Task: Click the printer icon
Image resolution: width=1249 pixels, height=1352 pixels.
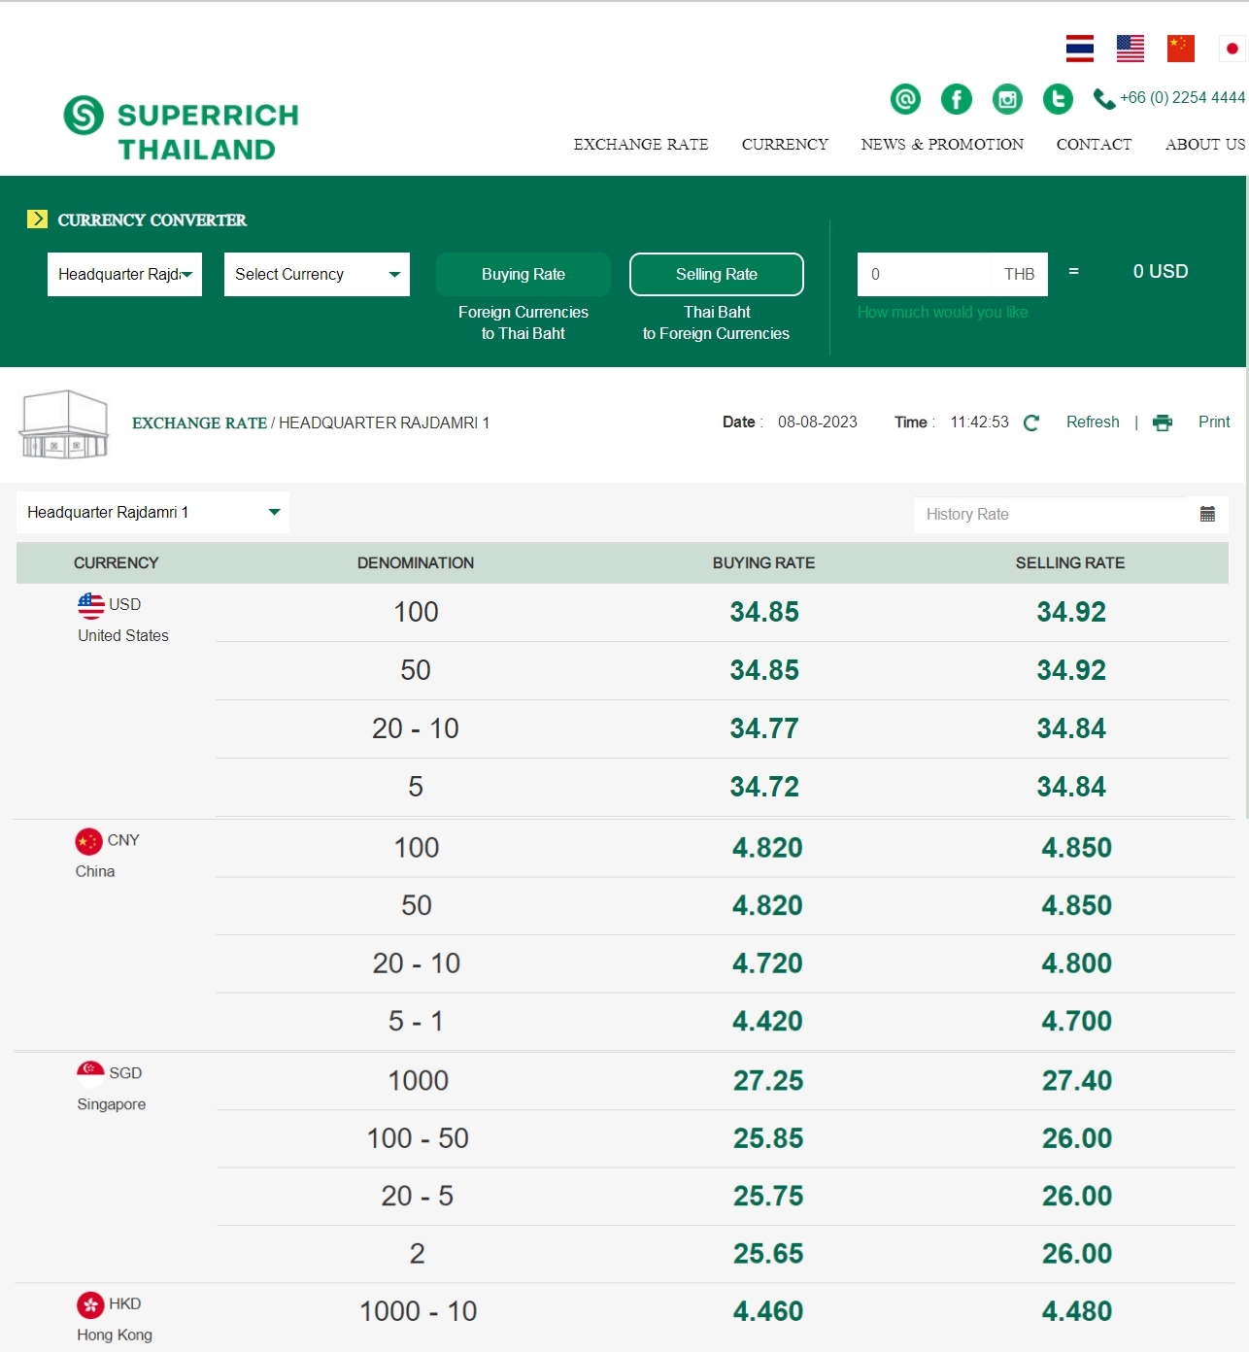Action: 1163,422
